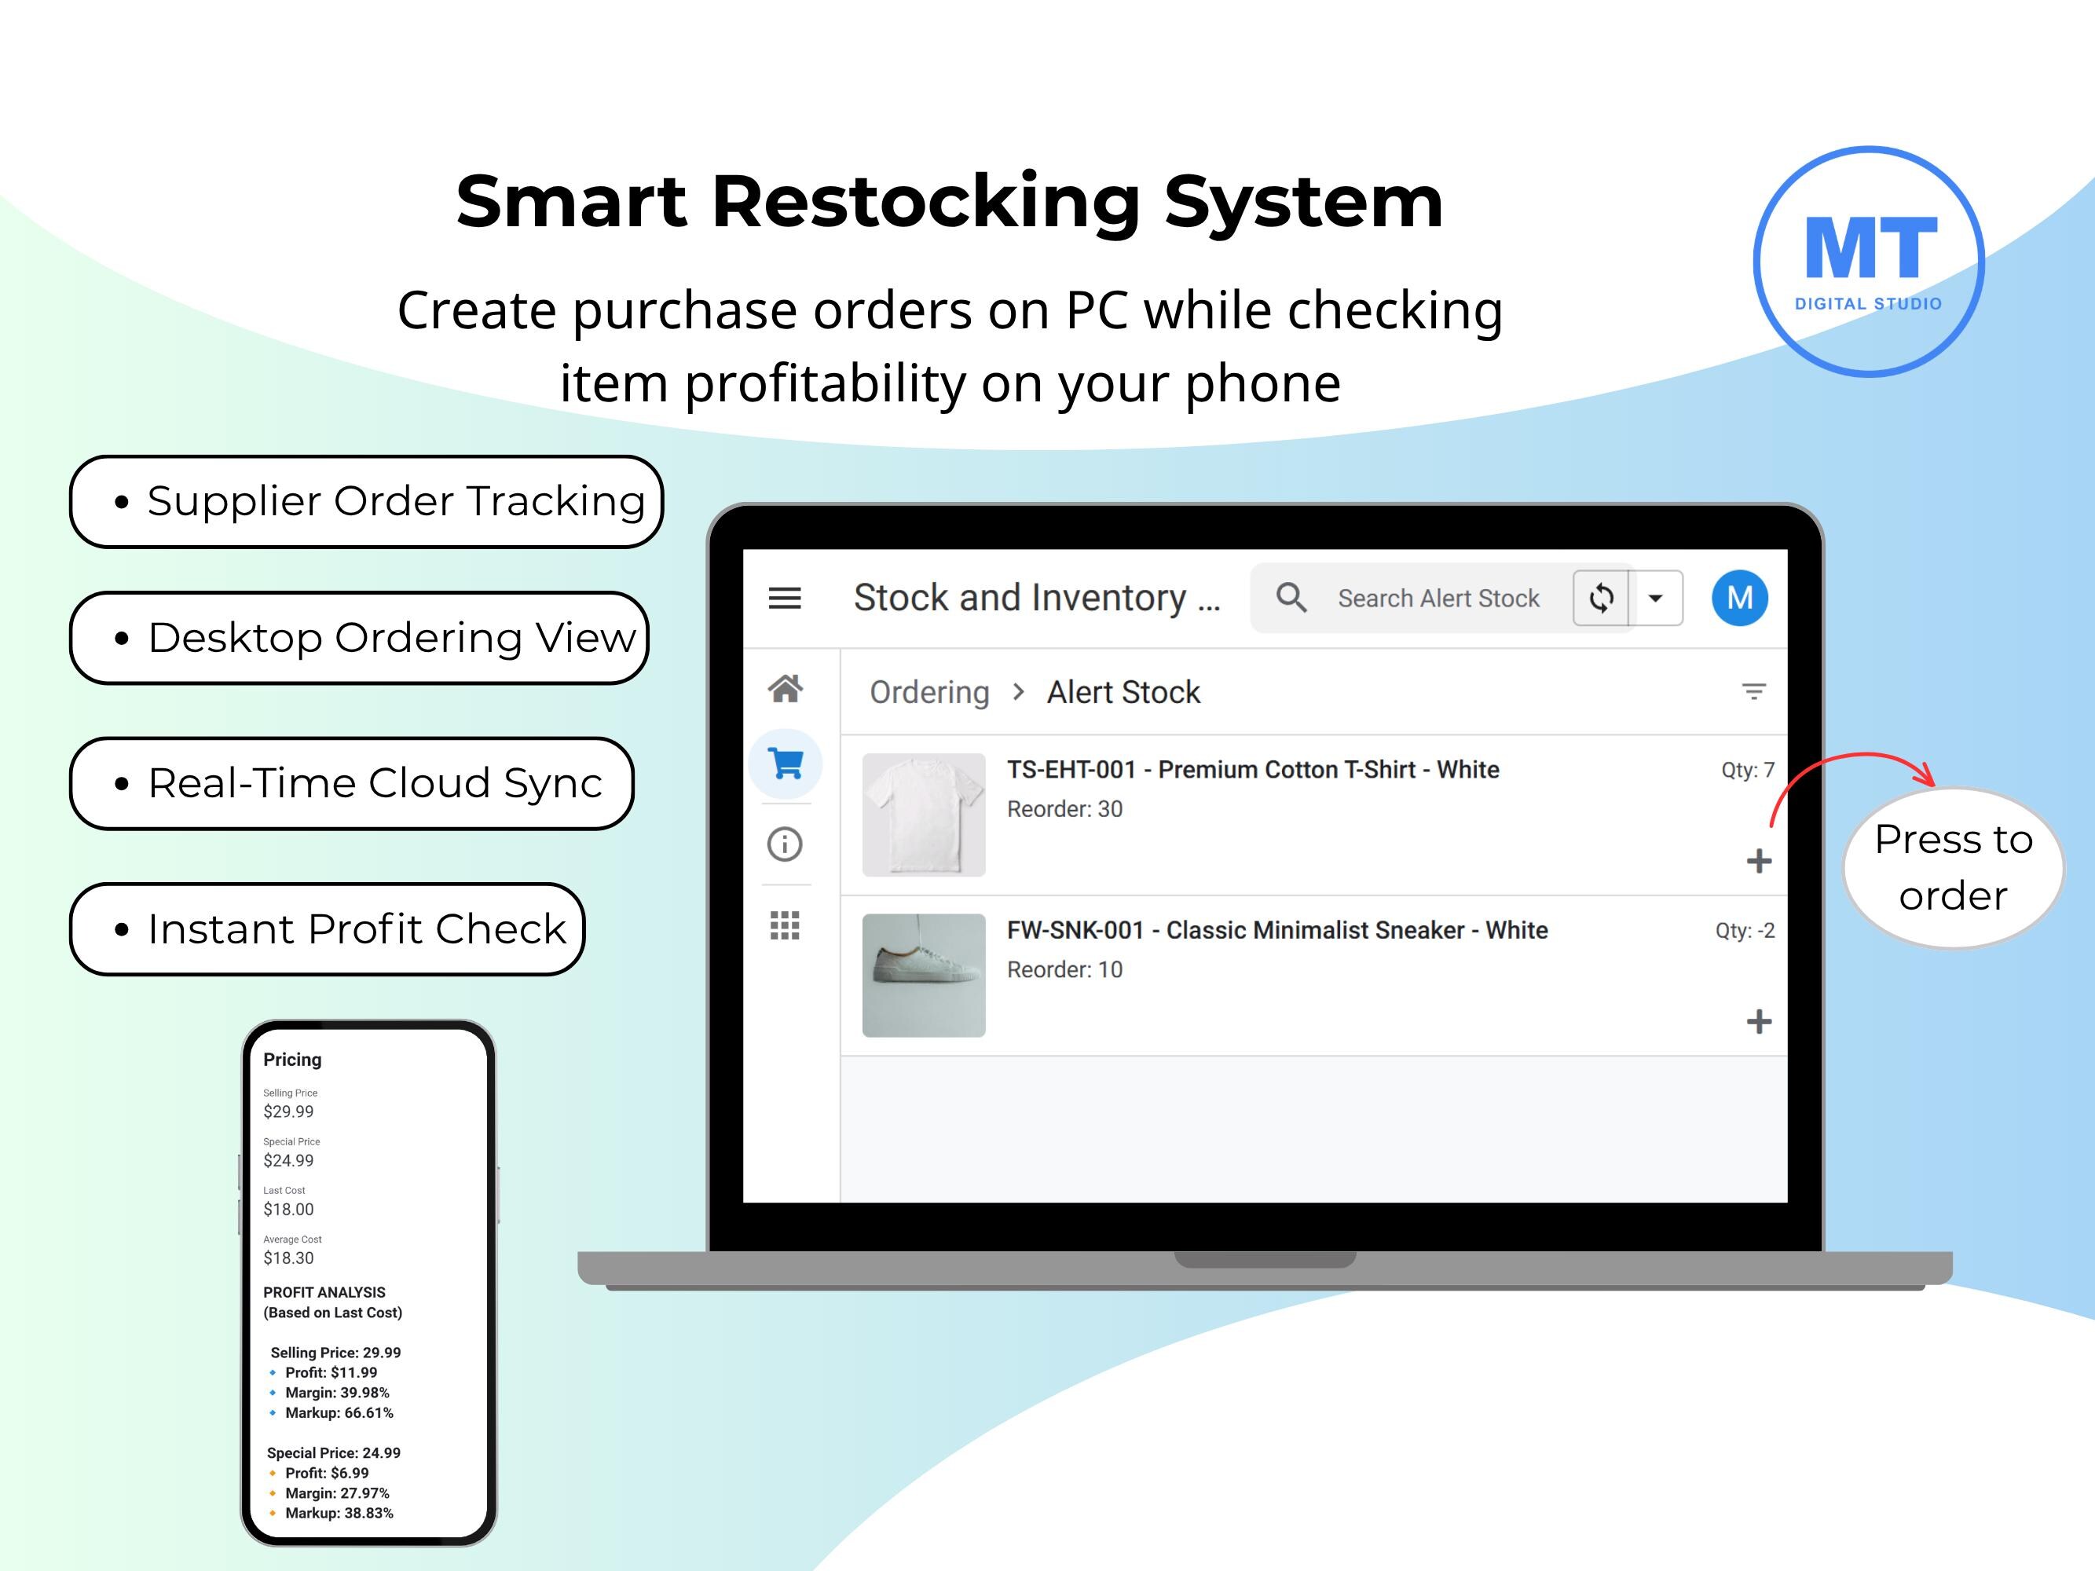This screenshot has width=2095, height=1571.
Task: Open the apps grid icon in the sidebar
Action: (x=784, y=925)
